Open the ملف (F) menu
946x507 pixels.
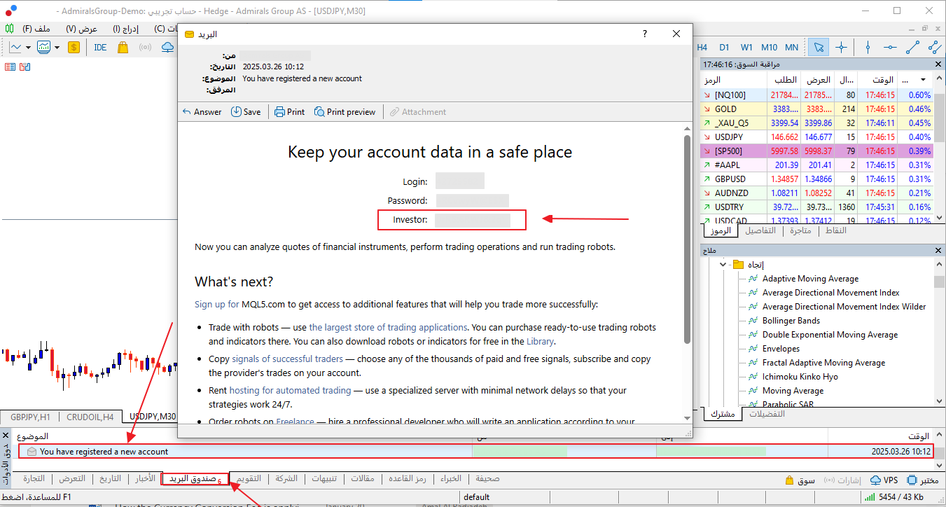[x=37, y=29]
